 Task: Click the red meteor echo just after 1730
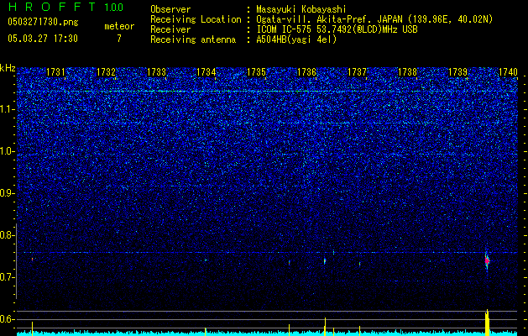pos(33,260)
